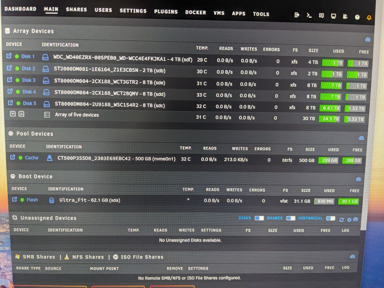Switch to the DOCKER tab
Screen dimensions: 384x288
click(196, 12)
